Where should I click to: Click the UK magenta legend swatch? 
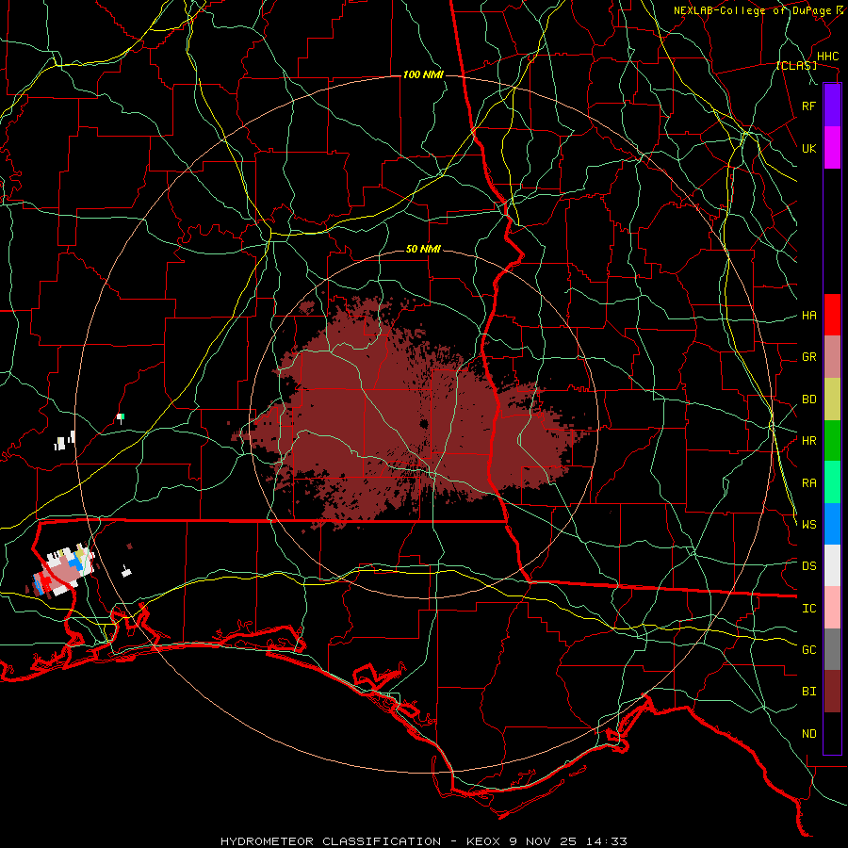832,148
